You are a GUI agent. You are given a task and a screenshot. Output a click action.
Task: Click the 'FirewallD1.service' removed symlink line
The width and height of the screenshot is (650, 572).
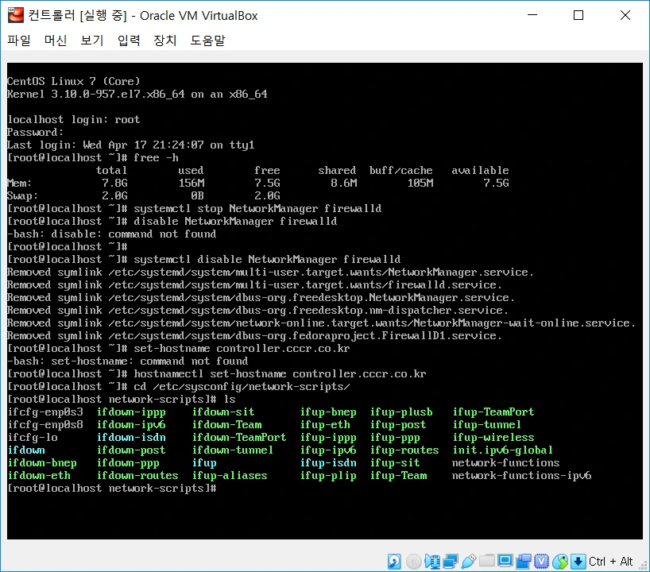tap(254, 336)
